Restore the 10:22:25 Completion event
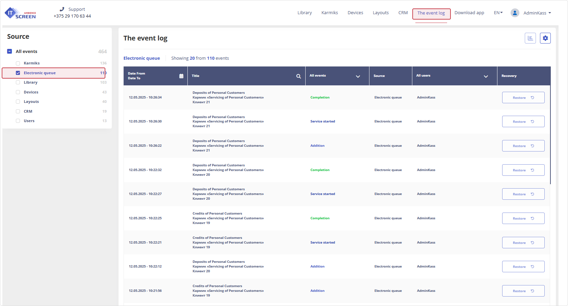 (523, 218)
